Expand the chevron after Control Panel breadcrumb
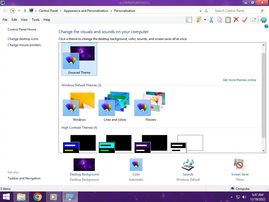The height and width of the screenshot is (202, 269). pos(61,11)
